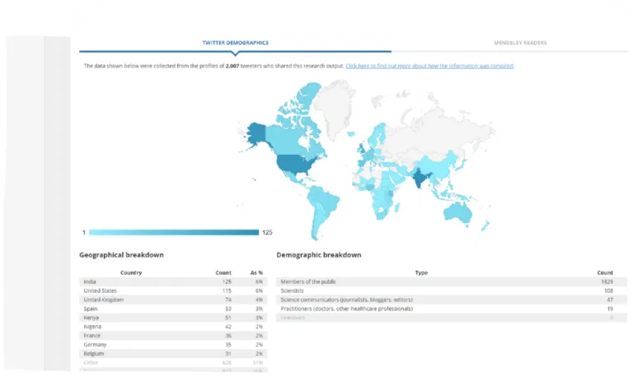Open the link about how information was compiled
Screen dimensions: 633x377
(429, 66)
